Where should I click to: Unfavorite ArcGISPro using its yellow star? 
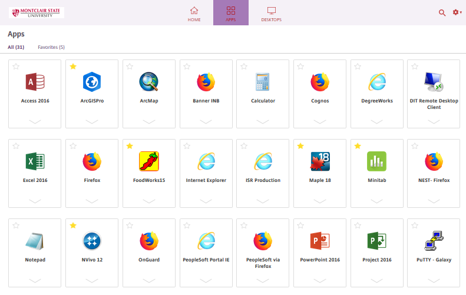(73, 67)
